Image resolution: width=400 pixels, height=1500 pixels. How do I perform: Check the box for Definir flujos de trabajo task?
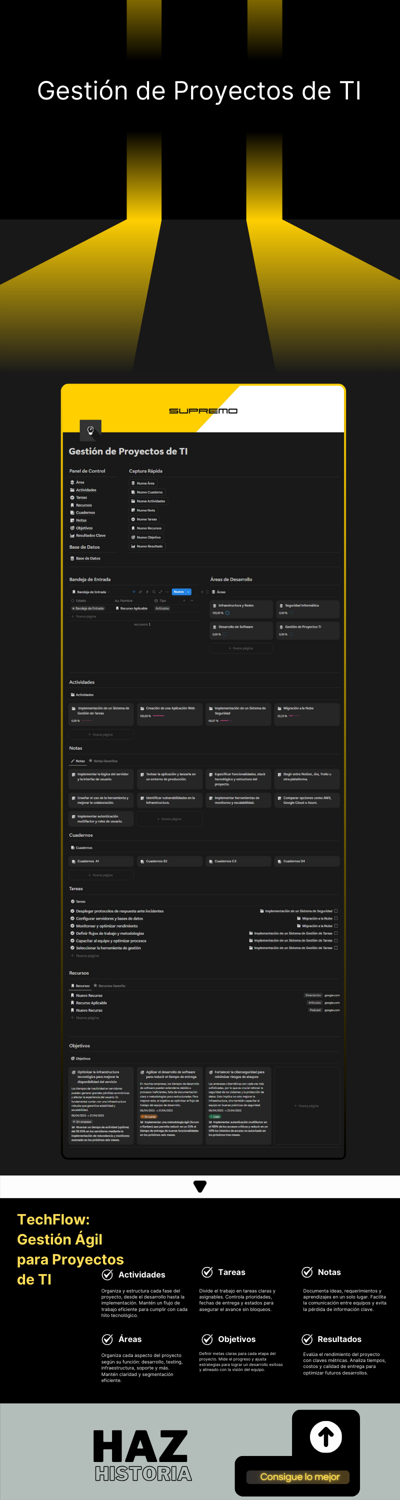(x=335, y=933)
